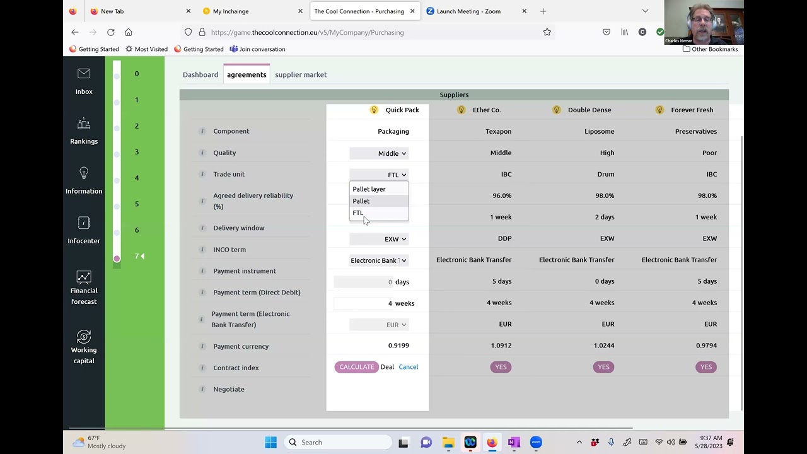Open the Most Visited bookmark

pyautogui.click(x=146, y=49)
